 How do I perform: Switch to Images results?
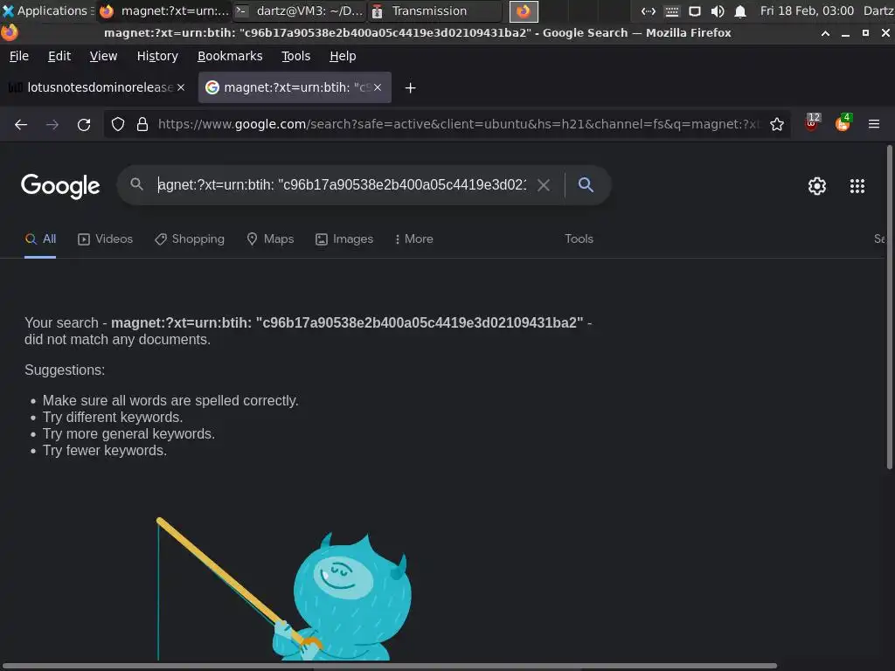(344, 239)
